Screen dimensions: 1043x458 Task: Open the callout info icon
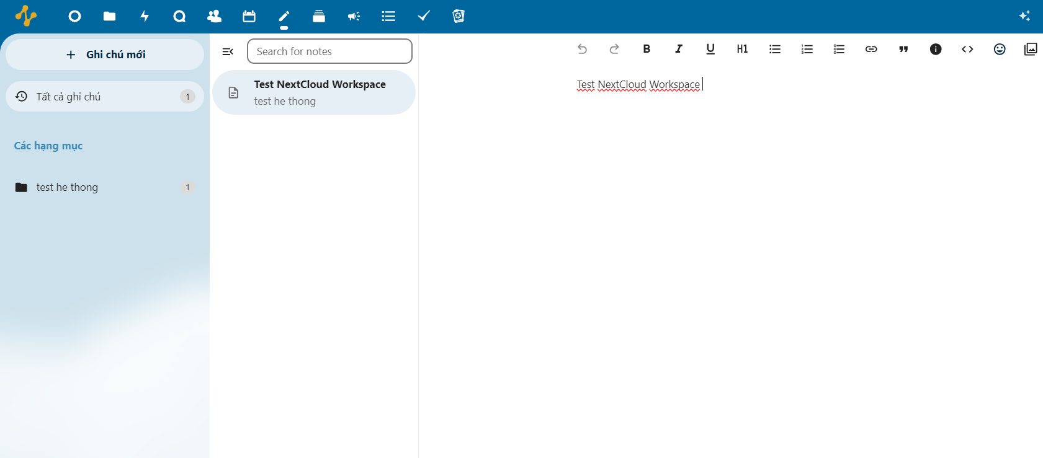(x=936, y=49)
